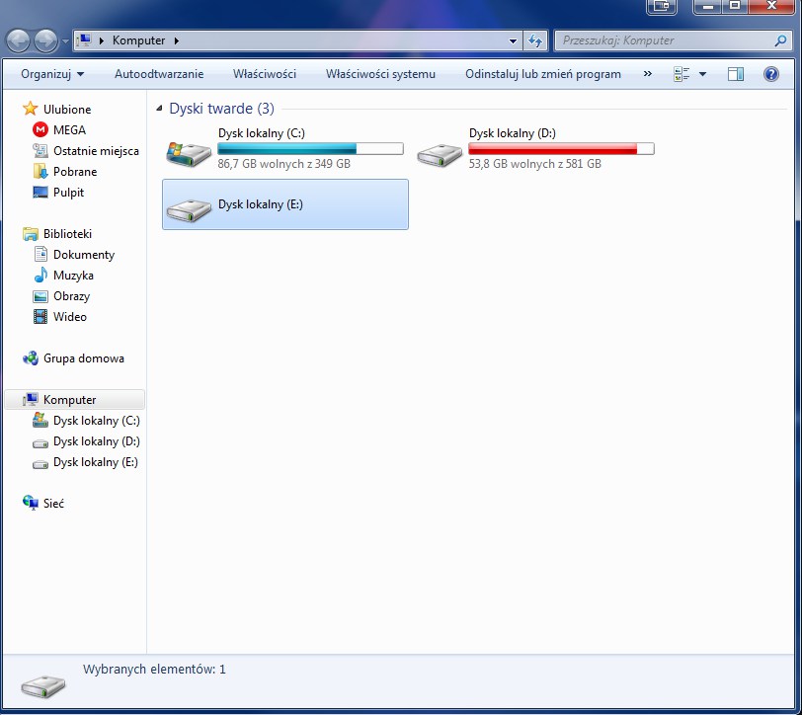
Task: Click the Grupa domowa homegroup icon
Action: click(x=31, y=358)
